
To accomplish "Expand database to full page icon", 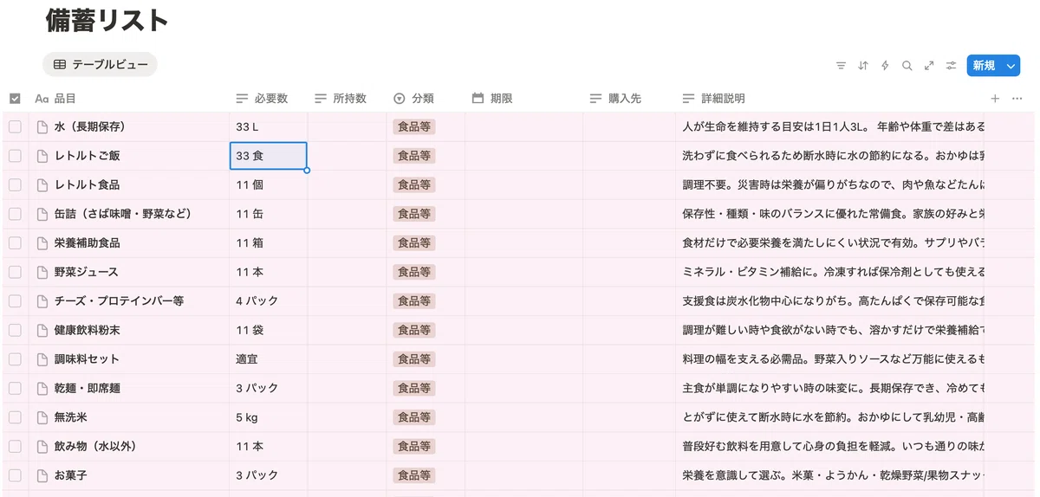I will click(929, 65).
